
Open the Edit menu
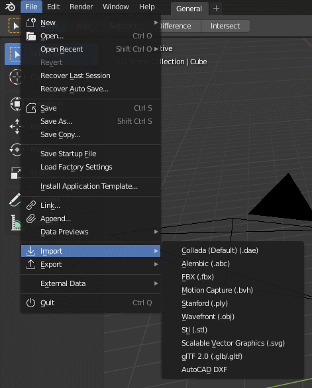[53, 7]
